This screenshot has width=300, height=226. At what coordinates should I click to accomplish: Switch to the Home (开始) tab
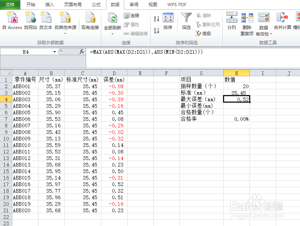[31, 5]
